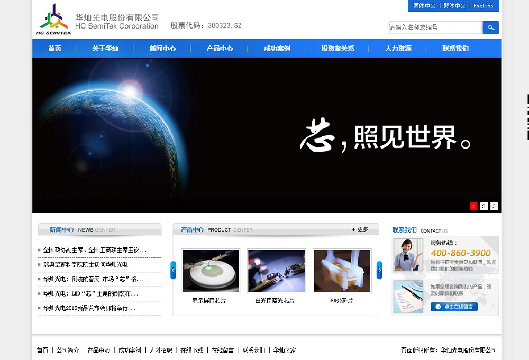The image size is (529, 360).
Task: Click the 新闻中心 NEWS CENTER heading
Action: (83, 230)
